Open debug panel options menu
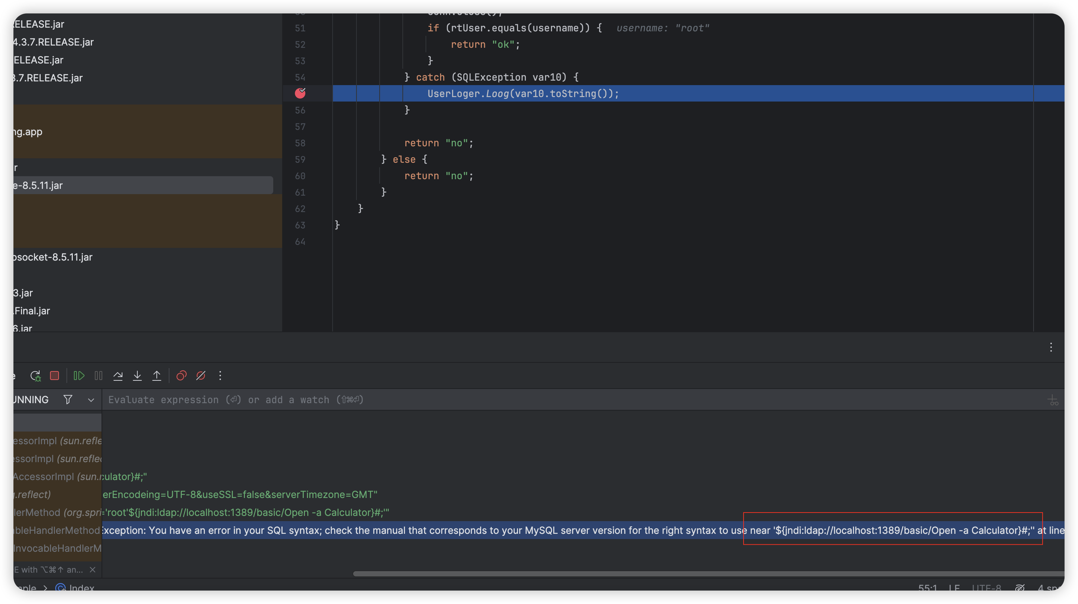1078x604 pixels. pyautogui.click(x=1051, y=347)
